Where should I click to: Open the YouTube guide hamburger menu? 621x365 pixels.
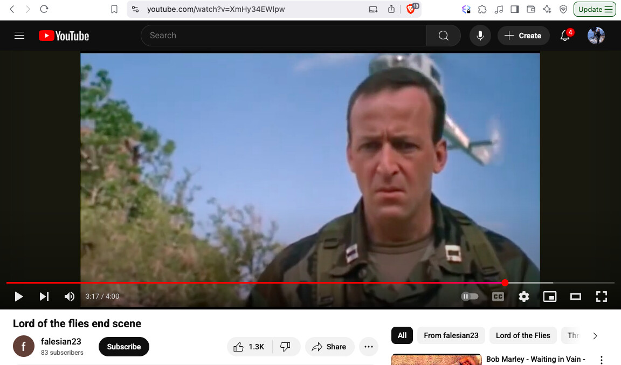pos(19,36)
